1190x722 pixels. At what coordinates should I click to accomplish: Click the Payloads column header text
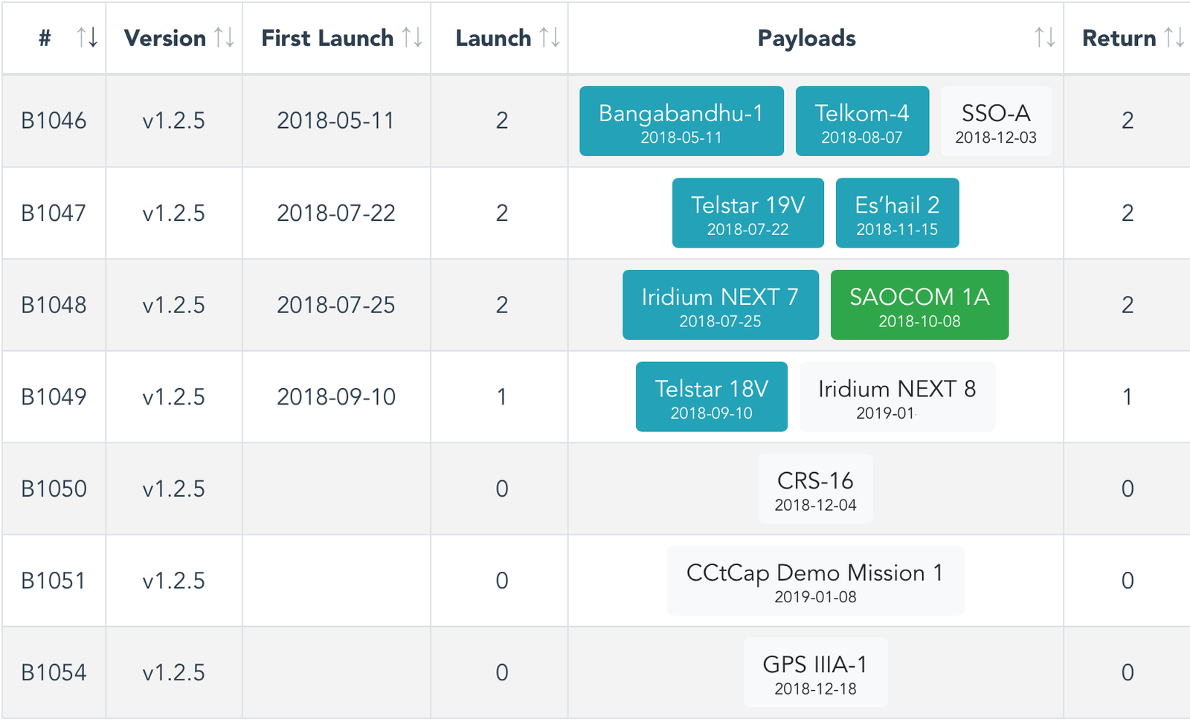[x=806, y=38]
